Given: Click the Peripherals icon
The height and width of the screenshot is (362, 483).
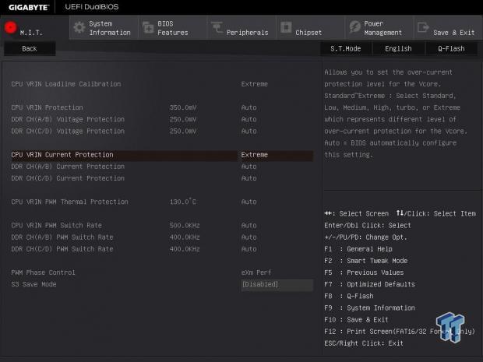Looking at the screenshot, I should (x=216, y=28).
